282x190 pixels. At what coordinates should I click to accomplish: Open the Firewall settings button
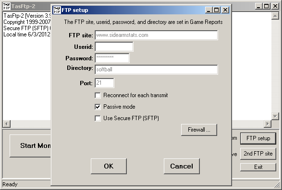coord(199,130)
